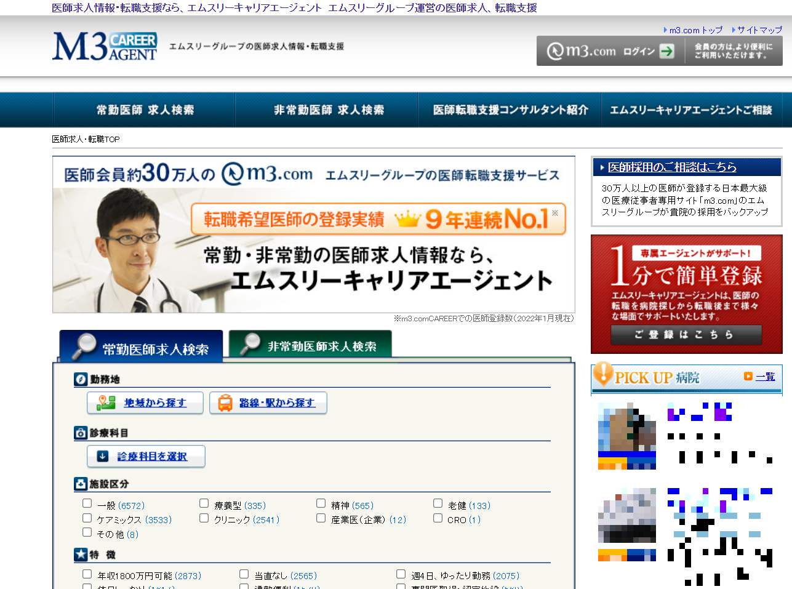Viewport: 792px width, 589px height.
Task: Open the 一覧 link for PICK UP 病院
Action: click(766, 376)
